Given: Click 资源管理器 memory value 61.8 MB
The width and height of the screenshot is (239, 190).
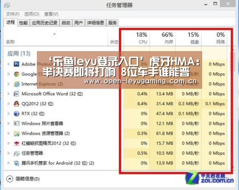Looking at the screenshot, I should pos(165,133).
